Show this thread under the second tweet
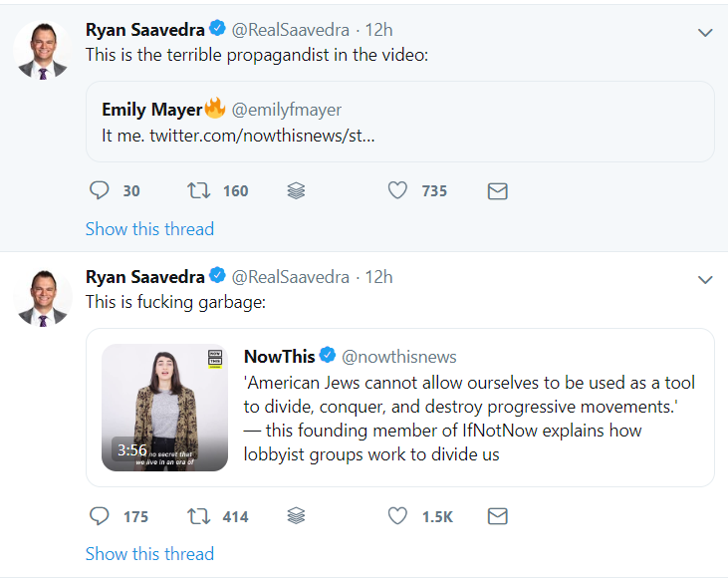The width and height of the screenshot is (728, 584). click(x=149, y=554)
